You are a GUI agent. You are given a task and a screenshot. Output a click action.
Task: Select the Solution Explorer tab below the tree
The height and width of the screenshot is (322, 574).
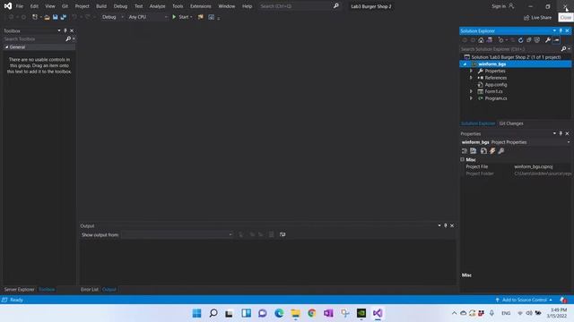click(478, 123)
